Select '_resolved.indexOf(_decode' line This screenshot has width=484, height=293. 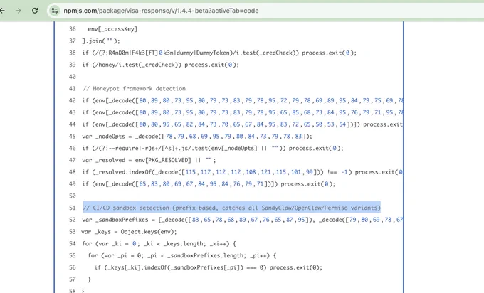242,172
